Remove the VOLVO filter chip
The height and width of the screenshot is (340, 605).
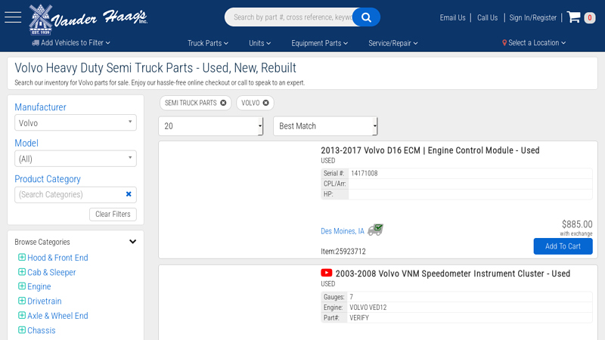[266, 103]
